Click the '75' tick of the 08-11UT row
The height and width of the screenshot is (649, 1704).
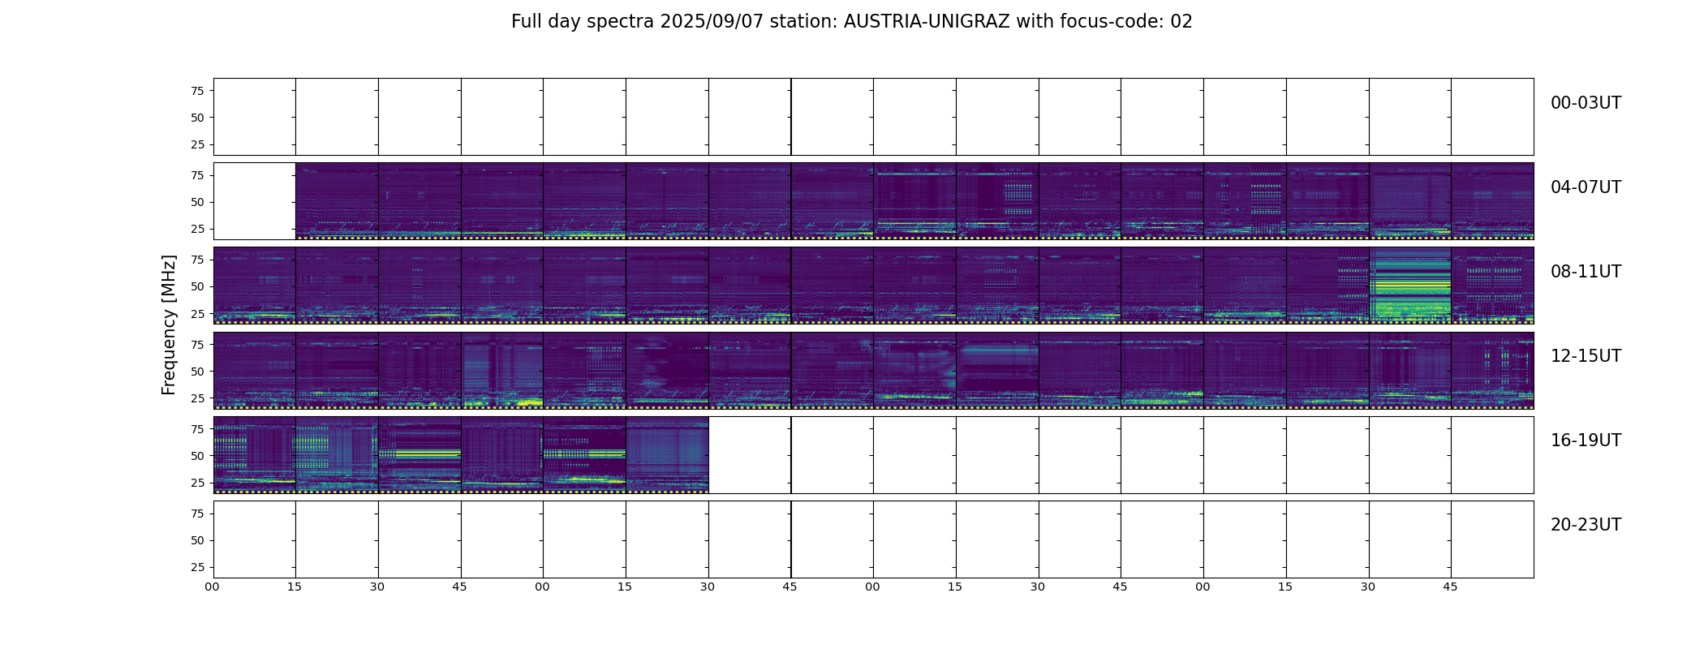click(197, 260)
